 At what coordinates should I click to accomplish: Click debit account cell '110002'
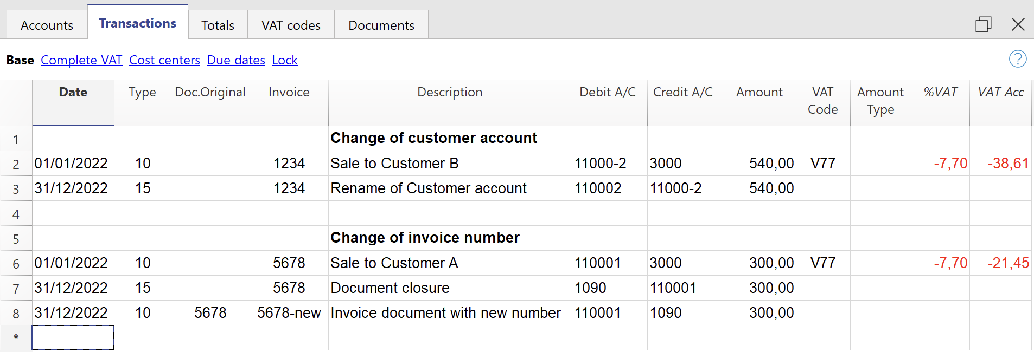pyautogui.click(x=597, y=188)
